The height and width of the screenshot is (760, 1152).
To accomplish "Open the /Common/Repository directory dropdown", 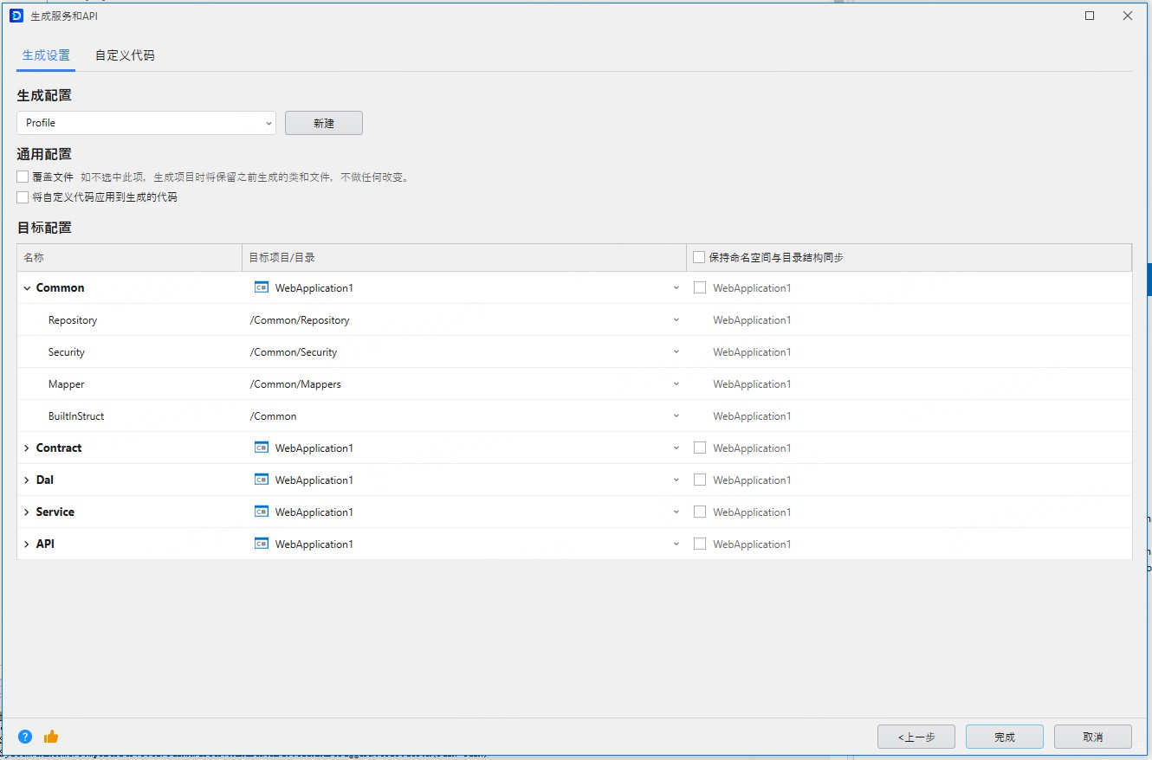I will coord(676,320).
